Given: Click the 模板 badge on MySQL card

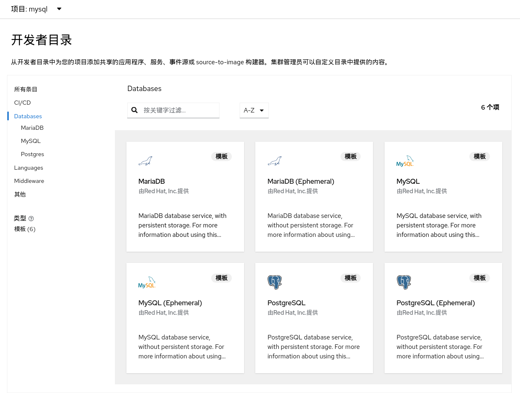Looking at the screenshot, I should (480, 157).
